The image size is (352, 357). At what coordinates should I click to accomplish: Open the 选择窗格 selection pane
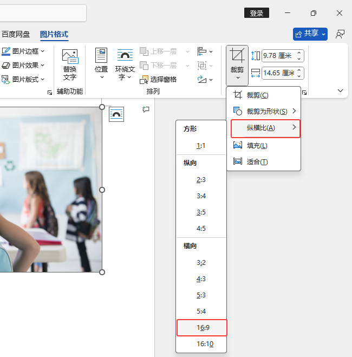[158, 80]
